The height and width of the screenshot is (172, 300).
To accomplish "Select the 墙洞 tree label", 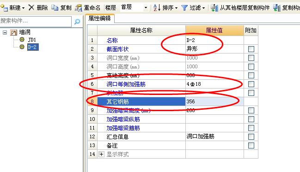I will tap(25, 32).
